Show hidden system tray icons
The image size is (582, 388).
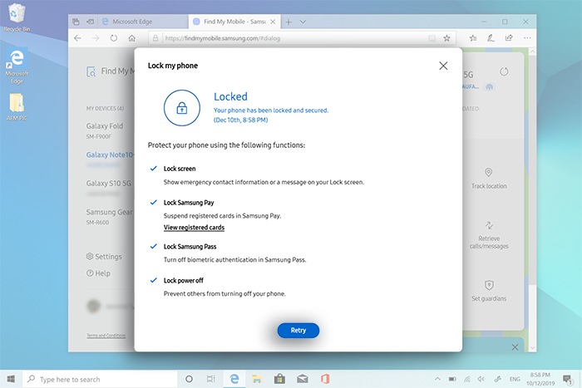tap(437, 379)
